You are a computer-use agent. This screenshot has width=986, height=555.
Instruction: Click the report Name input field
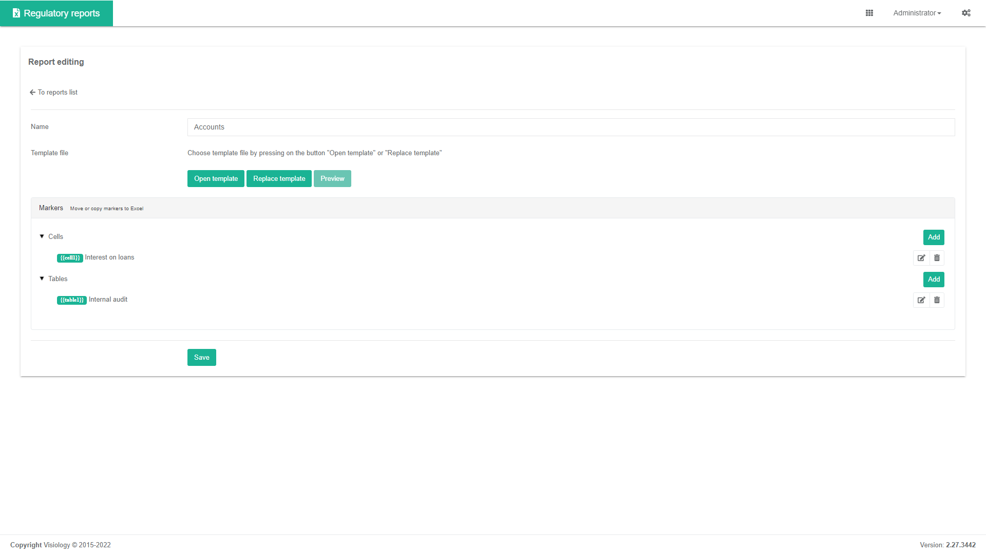[x=570, y=127]
